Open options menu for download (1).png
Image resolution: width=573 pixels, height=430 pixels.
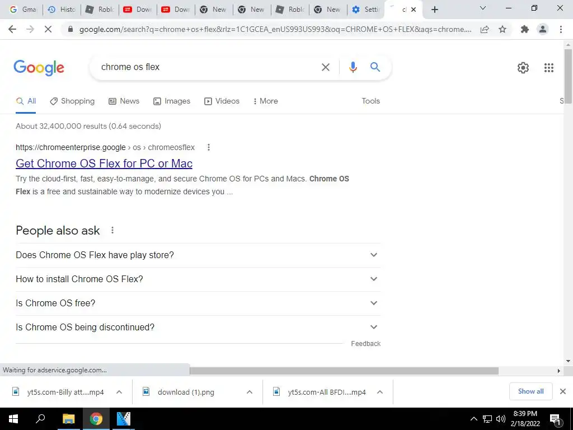(x=250, y=392)
